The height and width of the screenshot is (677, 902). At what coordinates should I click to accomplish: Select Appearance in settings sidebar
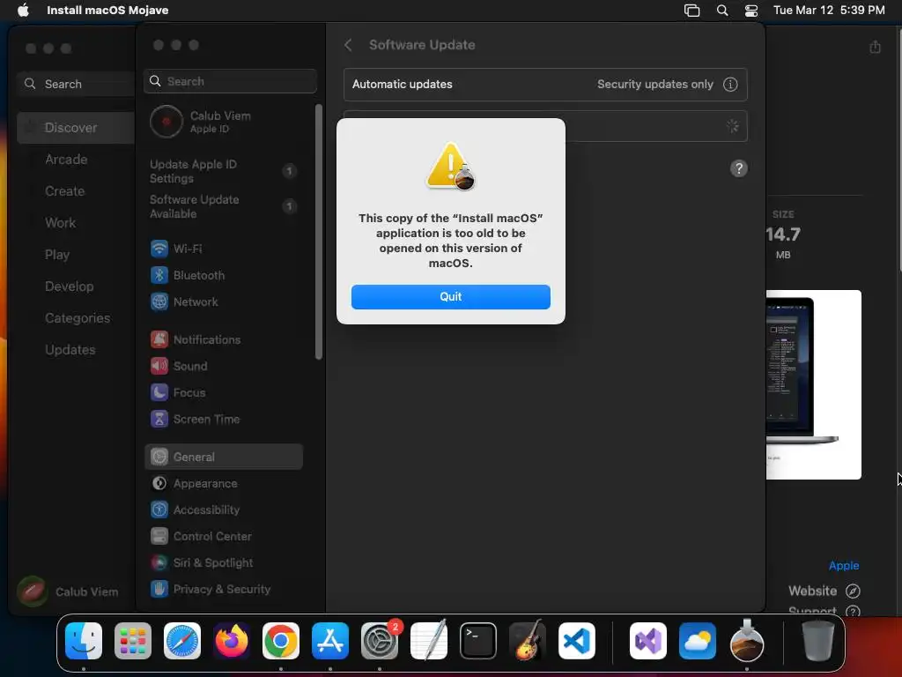225,483
